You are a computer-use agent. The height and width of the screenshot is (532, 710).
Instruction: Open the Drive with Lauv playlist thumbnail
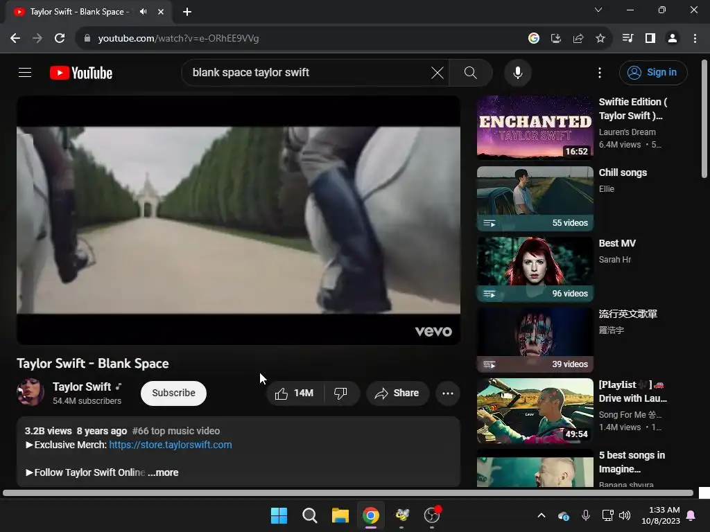click(x=535, y=410)
